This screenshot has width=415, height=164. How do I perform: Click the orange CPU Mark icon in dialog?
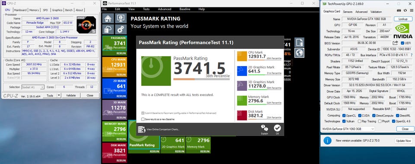[242, 56]
